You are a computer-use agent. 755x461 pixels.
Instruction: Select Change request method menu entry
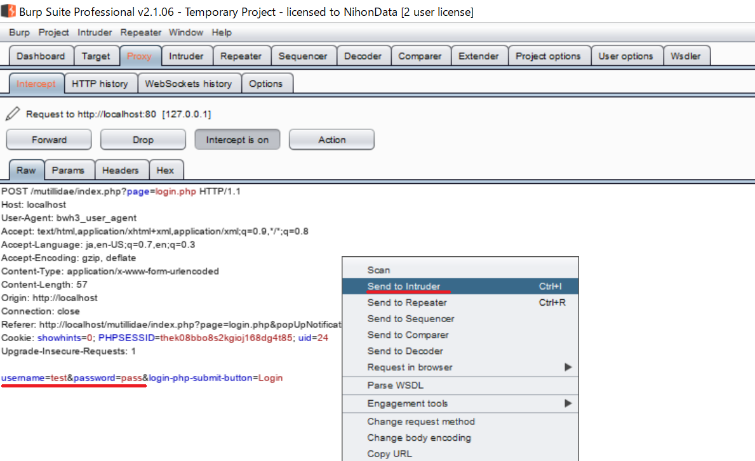click(460, 422)
